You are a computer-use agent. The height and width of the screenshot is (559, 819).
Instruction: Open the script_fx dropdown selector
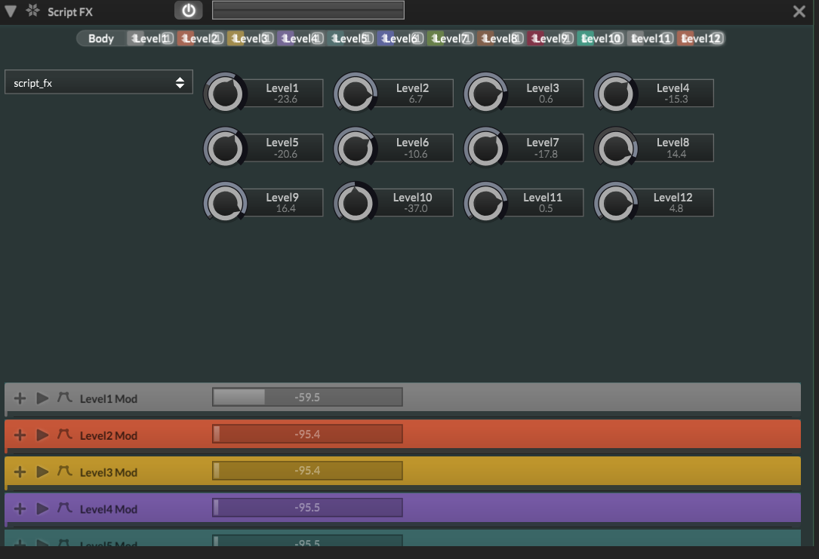click(99, 82)
